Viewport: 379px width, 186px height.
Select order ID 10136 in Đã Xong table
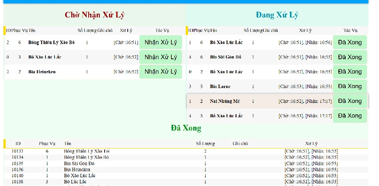(17, 170)
